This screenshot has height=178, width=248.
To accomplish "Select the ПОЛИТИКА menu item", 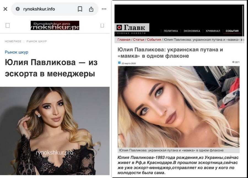I will click(171, 31).
